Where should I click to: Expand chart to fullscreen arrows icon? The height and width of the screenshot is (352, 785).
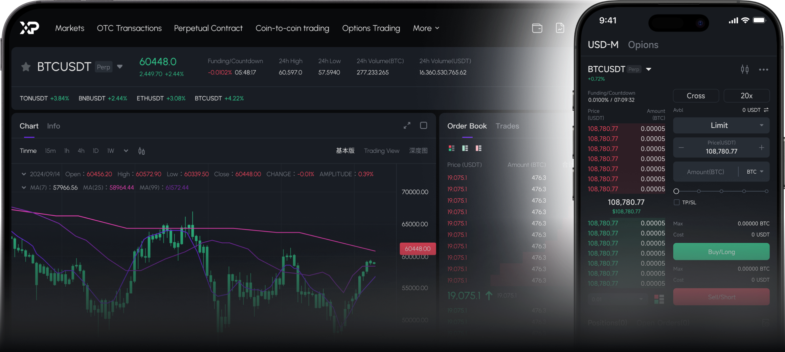coord(407,126)
